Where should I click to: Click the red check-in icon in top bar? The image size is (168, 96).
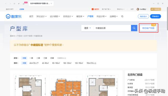(x=93, y=9)
